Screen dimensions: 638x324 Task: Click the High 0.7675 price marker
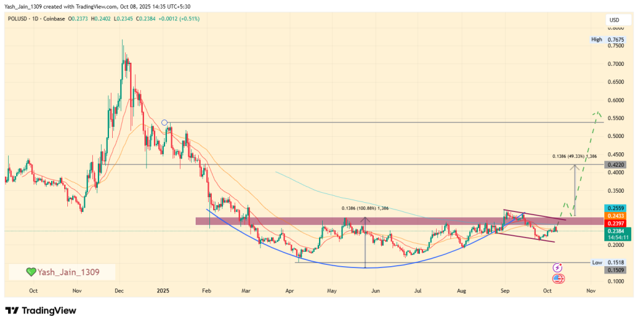607,40
